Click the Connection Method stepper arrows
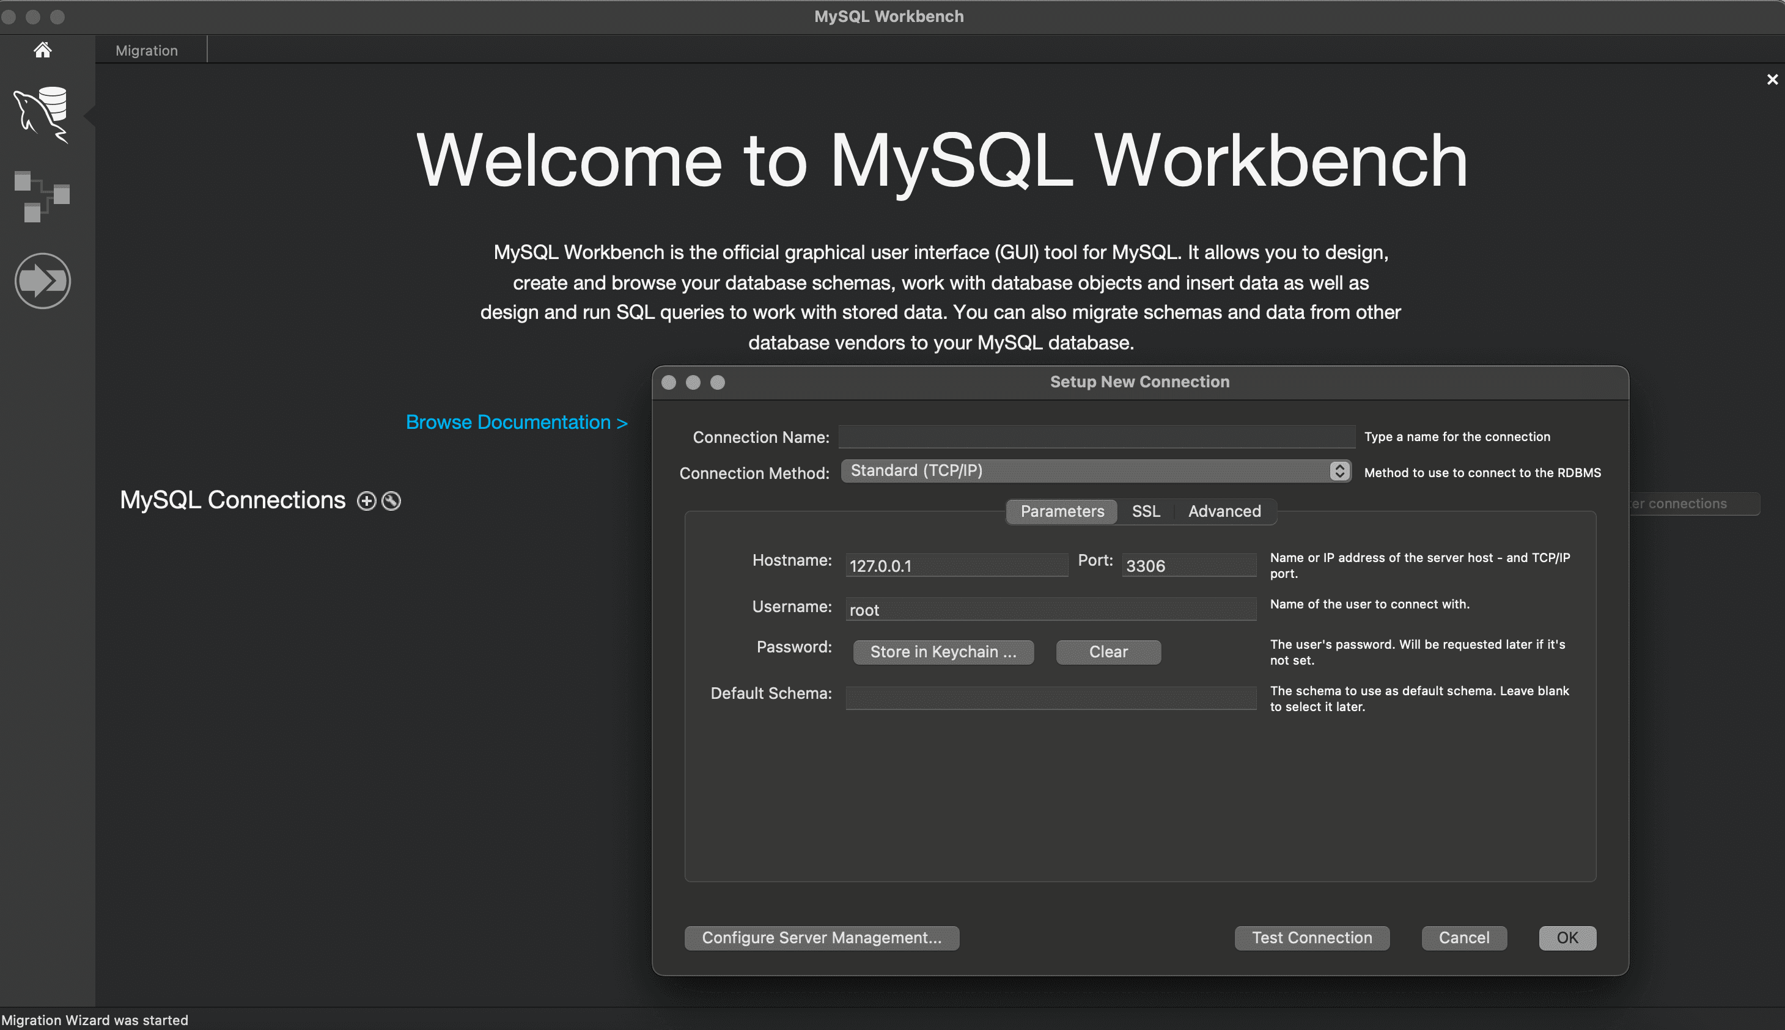The image size is (1785, 1030). (1339, 471)
